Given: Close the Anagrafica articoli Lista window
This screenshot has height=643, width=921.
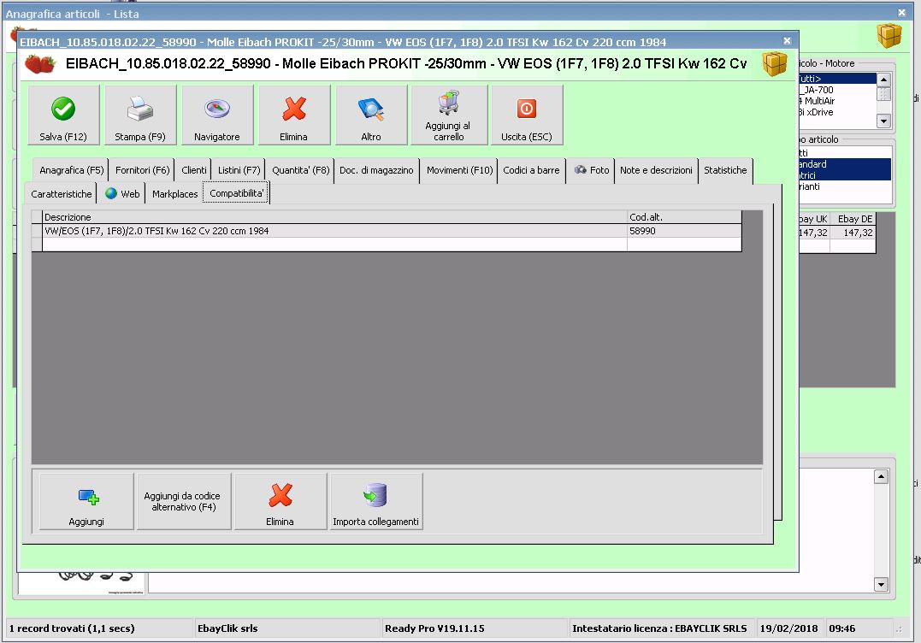Looking at the screenshot, I should click(901, 12).
